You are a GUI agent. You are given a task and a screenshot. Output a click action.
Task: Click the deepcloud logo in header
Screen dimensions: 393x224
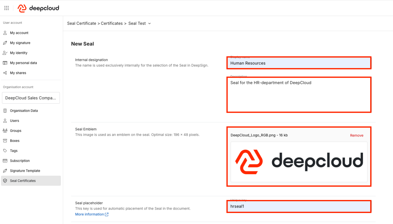38,8
